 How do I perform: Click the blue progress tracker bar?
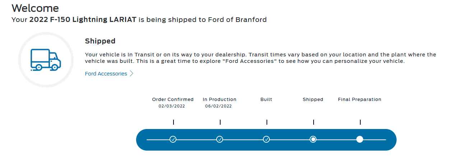point(266,139)
